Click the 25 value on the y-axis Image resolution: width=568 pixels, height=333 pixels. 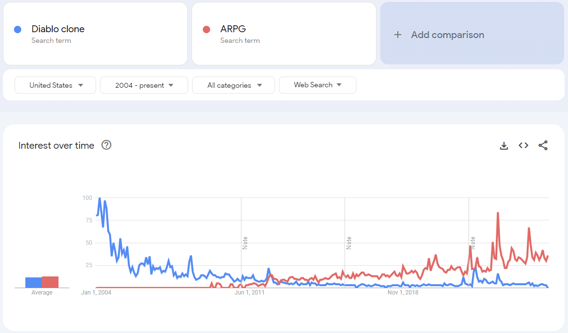(x=89, y=265)
